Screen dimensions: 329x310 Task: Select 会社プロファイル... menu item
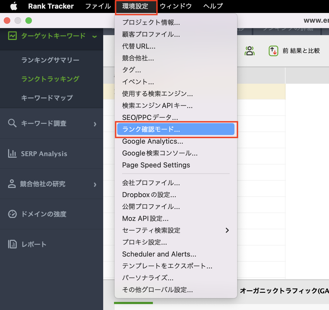click(176, 183)
